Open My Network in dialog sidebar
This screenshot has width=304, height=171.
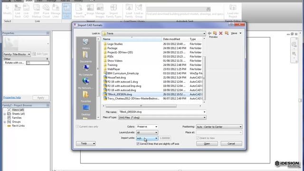point(85,84)
